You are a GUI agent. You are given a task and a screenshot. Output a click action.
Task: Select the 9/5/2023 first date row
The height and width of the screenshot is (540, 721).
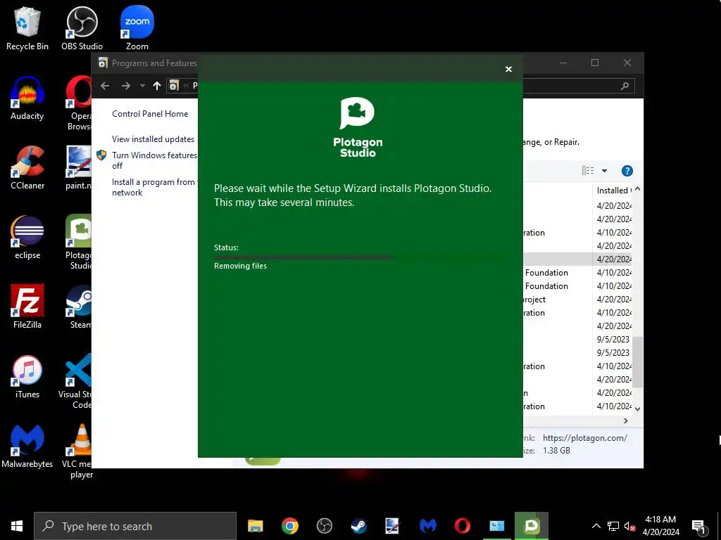coord(613,340)
